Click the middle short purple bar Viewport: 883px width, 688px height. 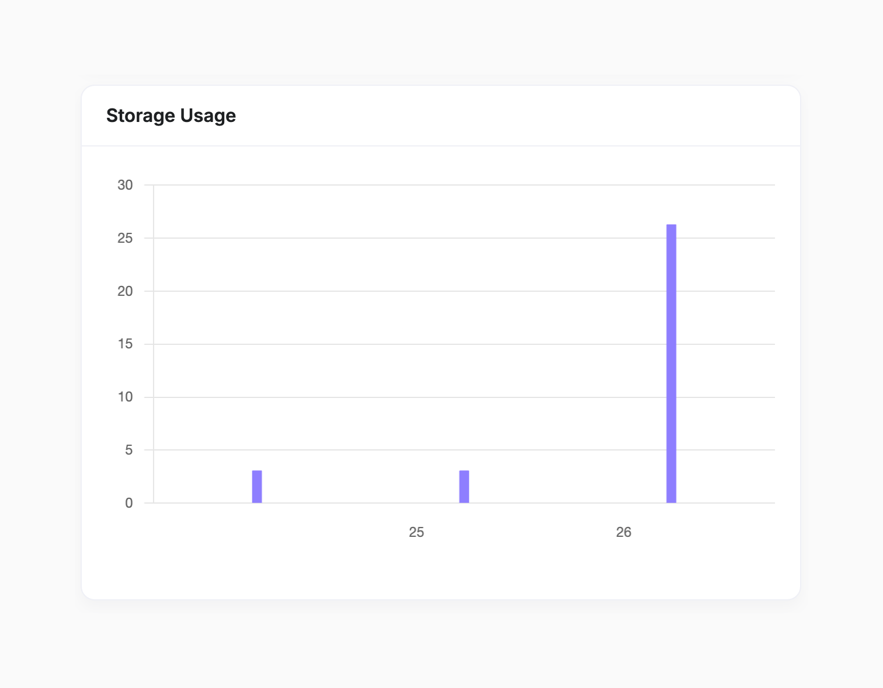click(x=464, y=487)
